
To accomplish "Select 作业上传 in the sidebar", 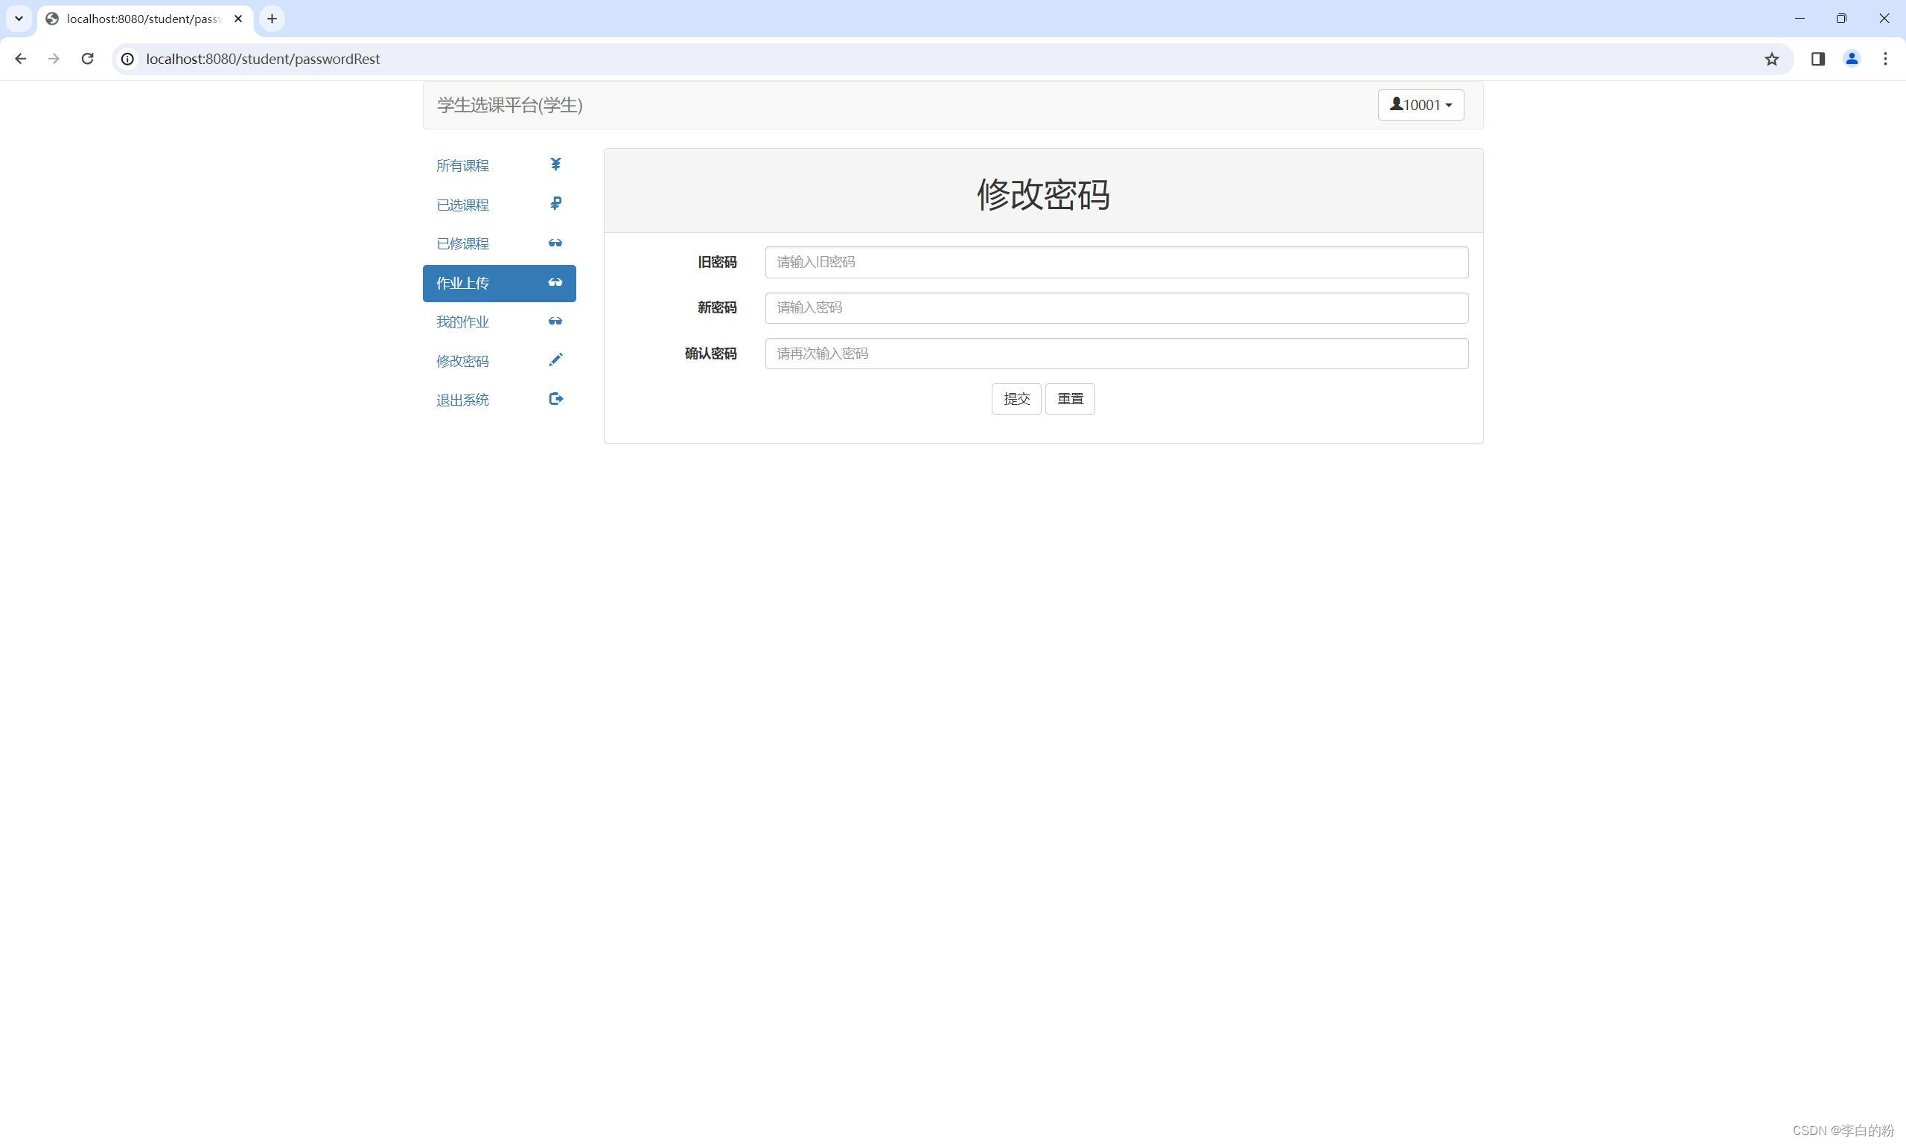I will pyautogui.click(x=499, y=283).
